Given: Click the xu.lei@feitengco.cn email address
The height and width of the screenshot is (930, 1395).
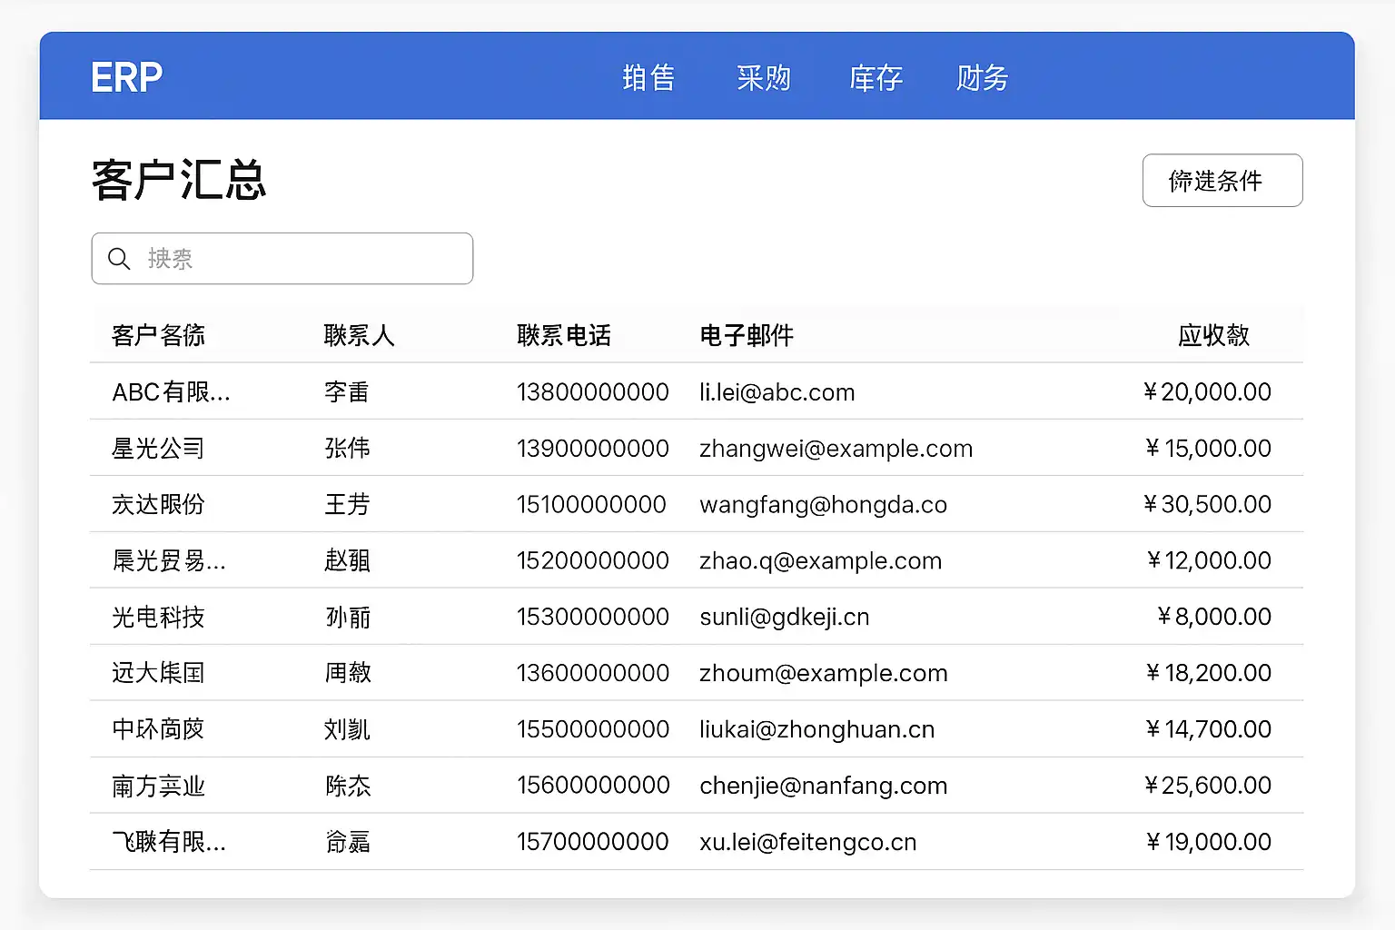Looking at the screenshot, I should pos(807,842).
